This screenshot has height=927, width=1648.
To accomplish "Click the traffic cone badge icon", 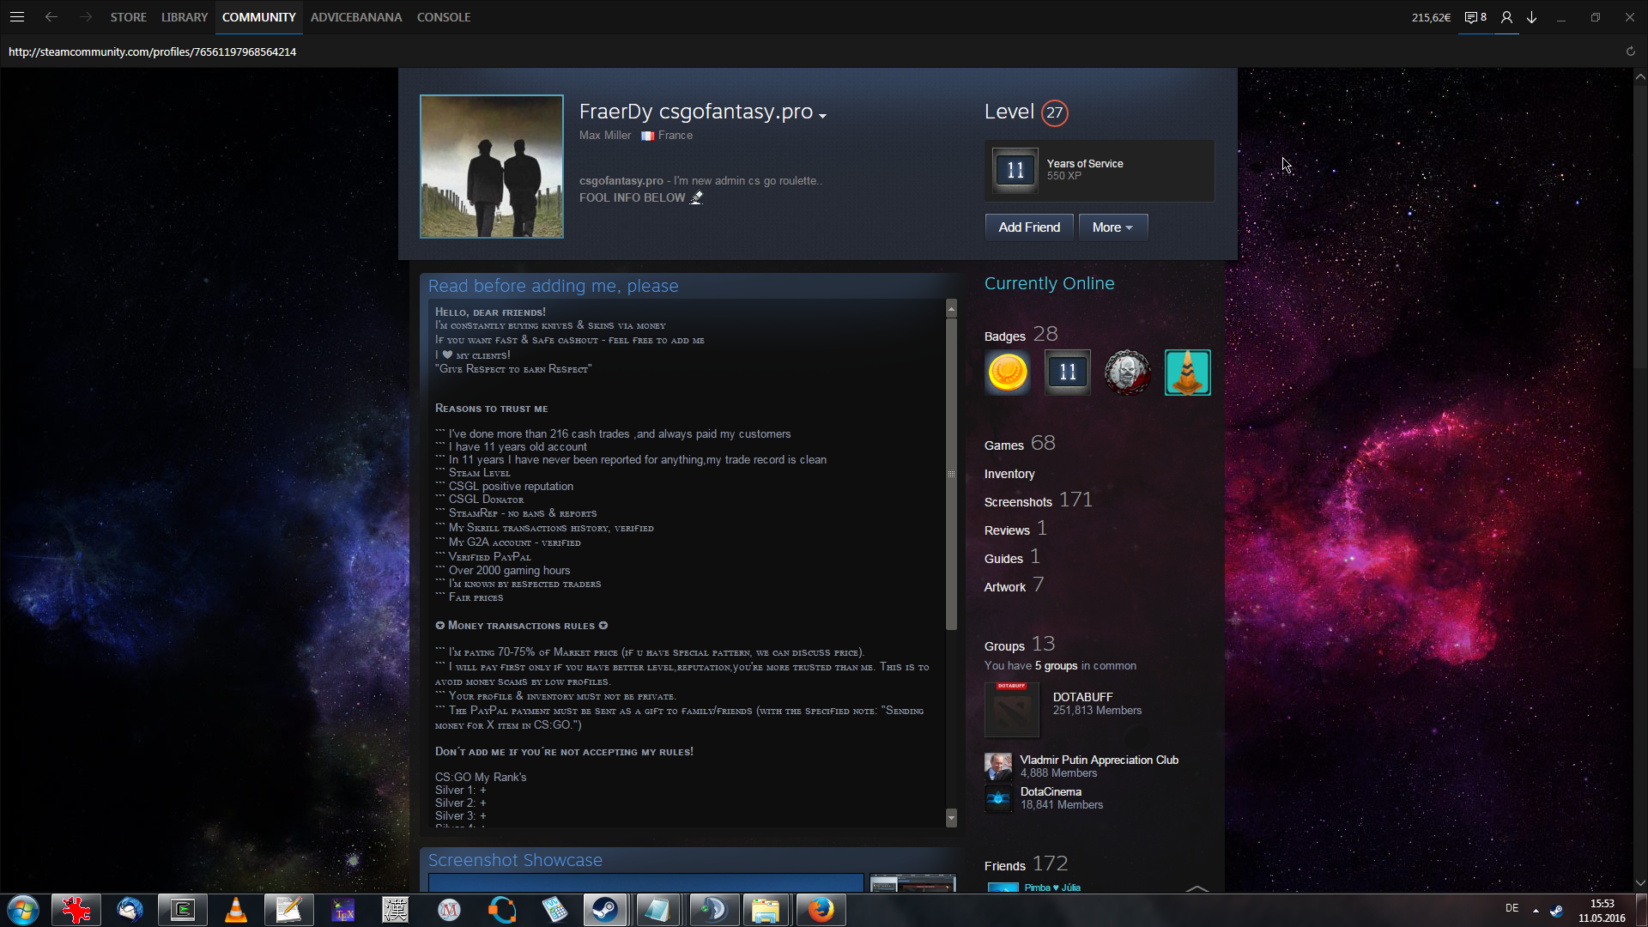I will click(x=1187, y=373).
